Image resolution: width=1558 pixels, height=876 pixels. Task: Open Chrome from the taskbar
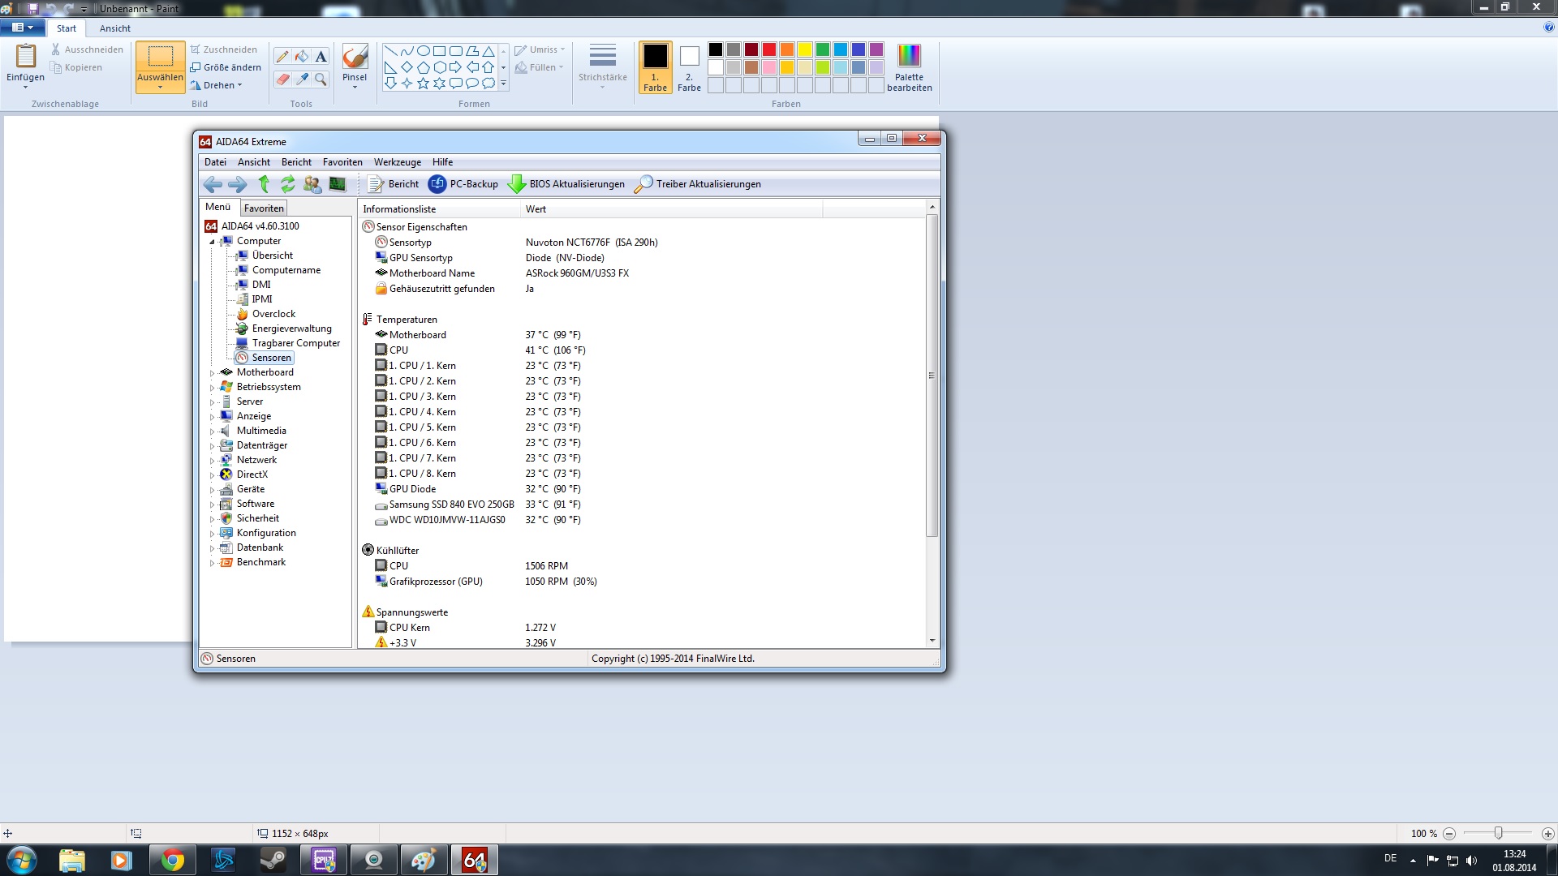coord(172,860)
